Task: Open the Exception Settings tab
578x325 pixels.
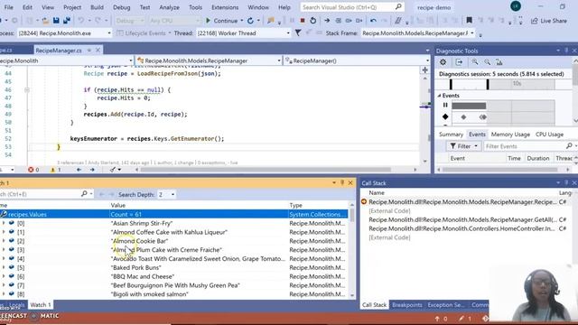Action: [445, 305]
